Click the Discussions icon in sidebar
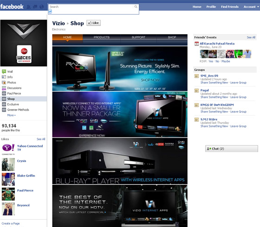Viewport: 260px width, 227px height. pos(4,88)
